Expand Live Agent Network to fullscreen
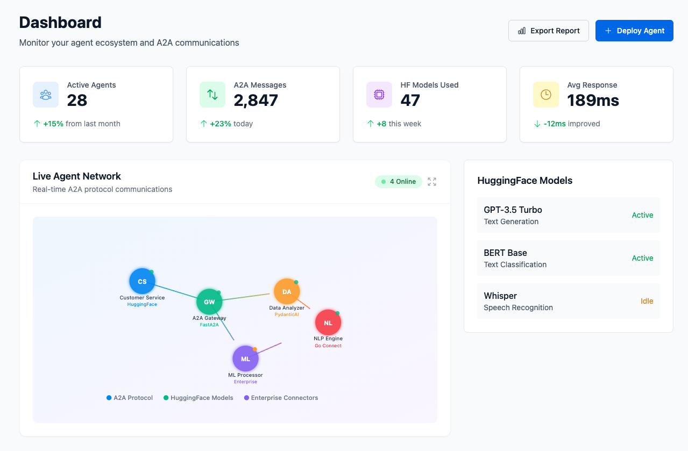The image size is (688, 451). click(x=432, y=182)
